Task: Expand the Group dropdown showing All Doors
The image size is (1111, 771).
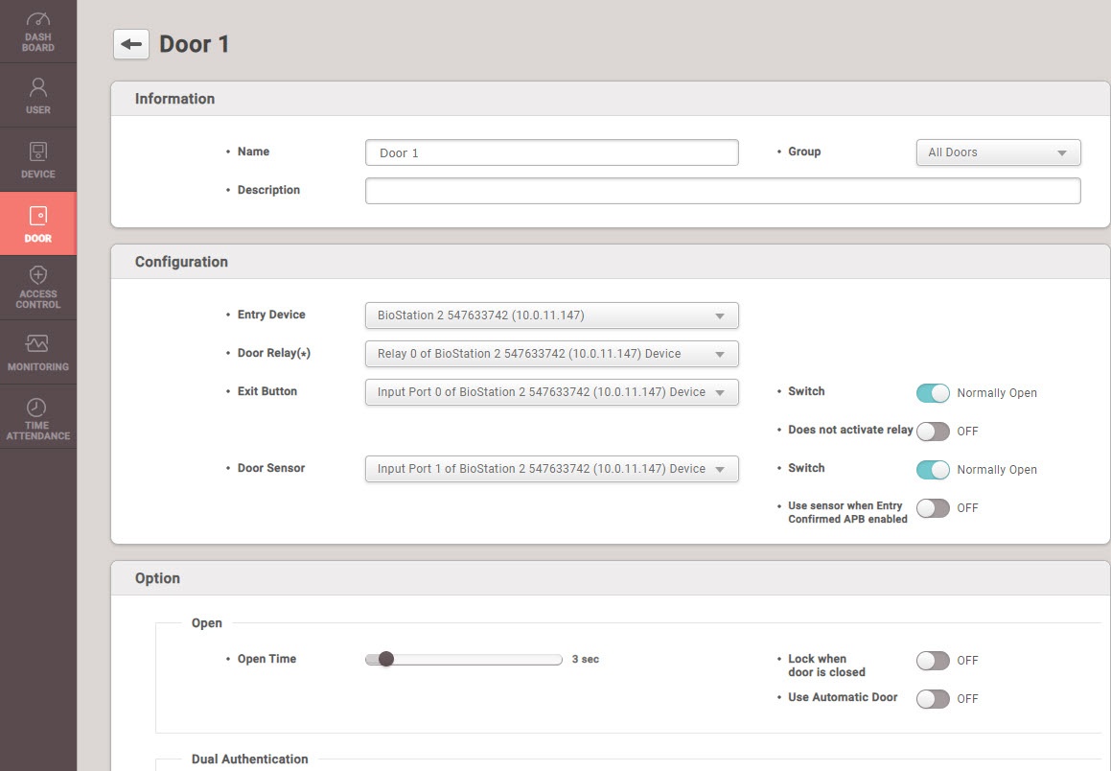Action: tap(998, 152)
